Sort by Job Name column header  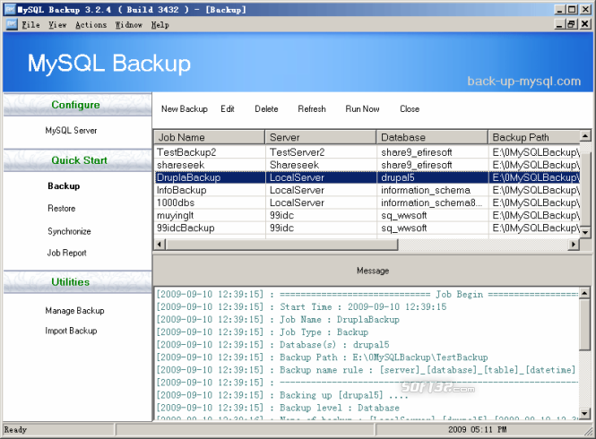[x=210, y=137]
